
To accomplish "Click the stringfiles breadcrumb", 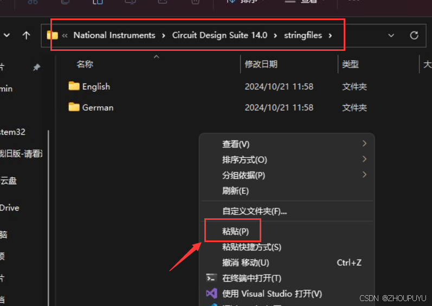I will [303, 35].
